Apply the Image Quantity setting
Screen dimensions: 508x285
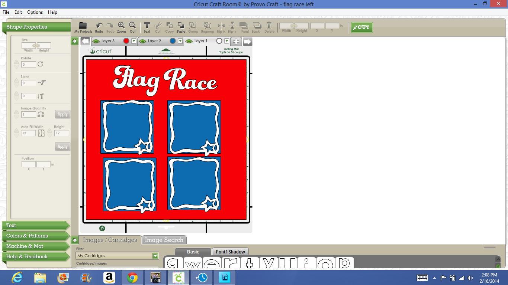[x=62, y=114]
